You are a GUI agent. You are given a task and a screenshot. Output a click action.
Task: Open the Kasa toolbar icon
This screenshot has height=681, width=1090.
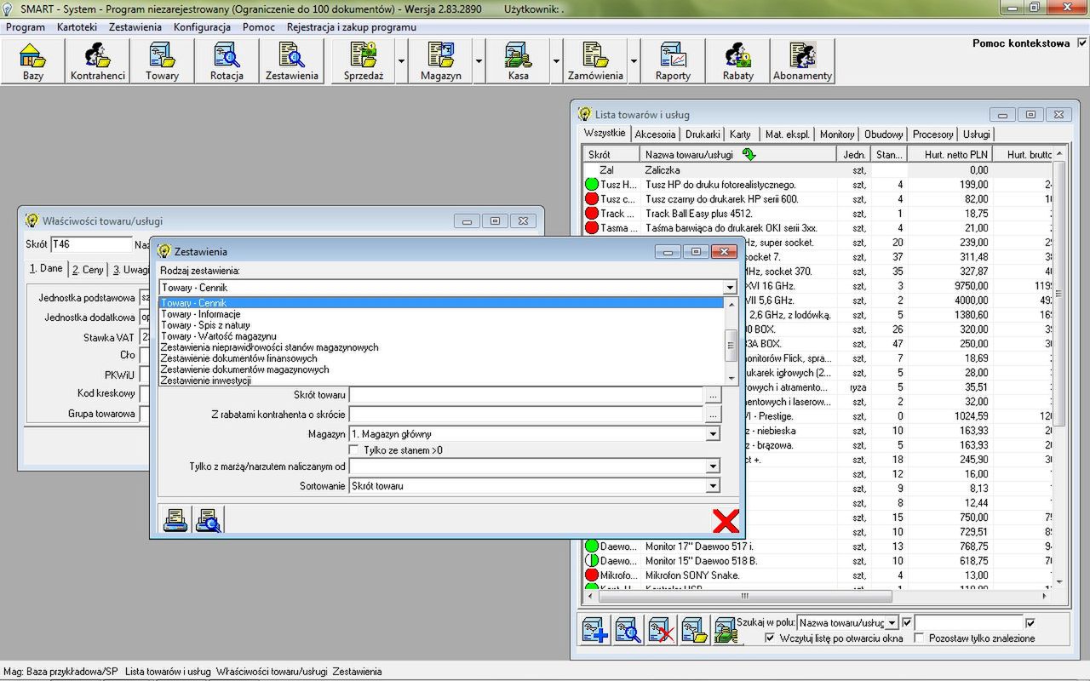pyautogui.click(x=518, y=61)
